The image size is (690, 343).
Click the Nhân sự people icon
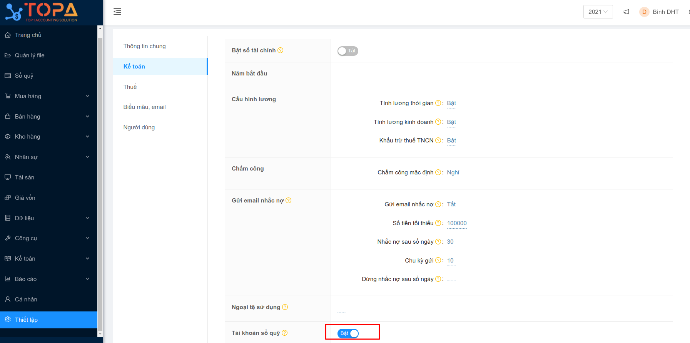pos(8,157)
